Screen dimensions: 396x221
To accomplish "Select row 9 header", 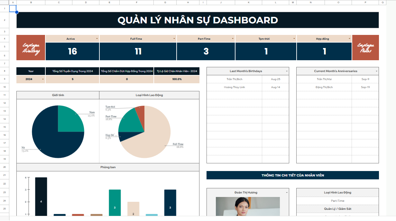I will (x=5, y=79).
